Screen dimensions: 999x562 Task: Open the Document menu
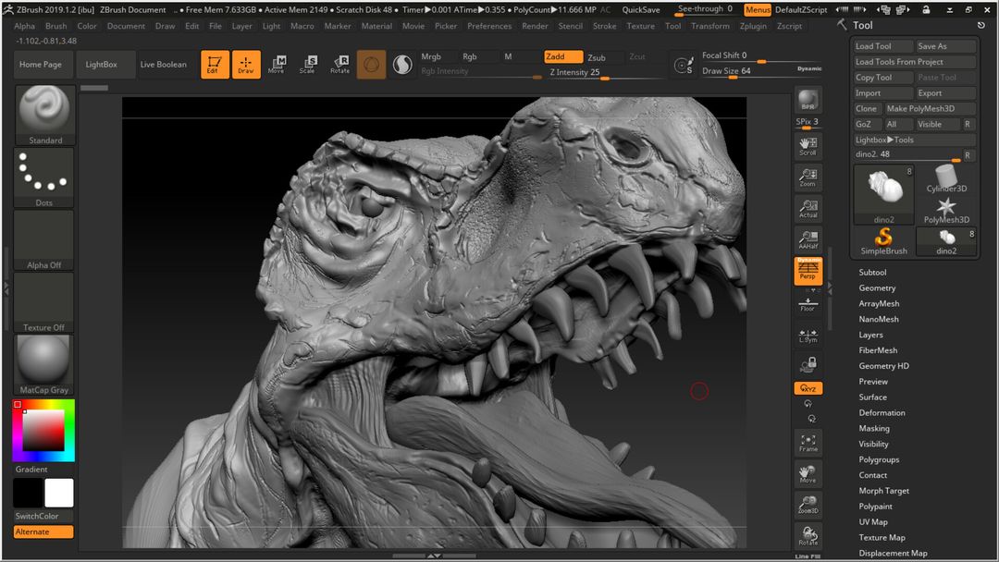pos(126,26)
